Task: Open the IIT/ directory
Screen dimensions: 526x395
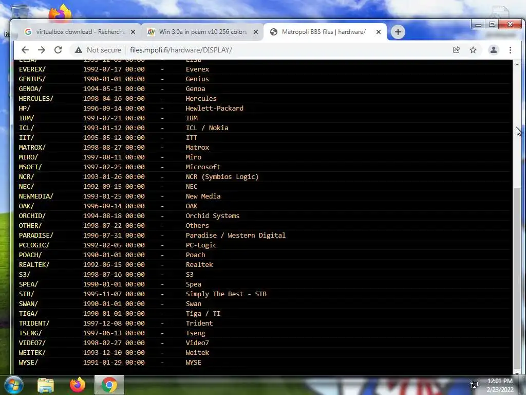Action: (26, 137)
